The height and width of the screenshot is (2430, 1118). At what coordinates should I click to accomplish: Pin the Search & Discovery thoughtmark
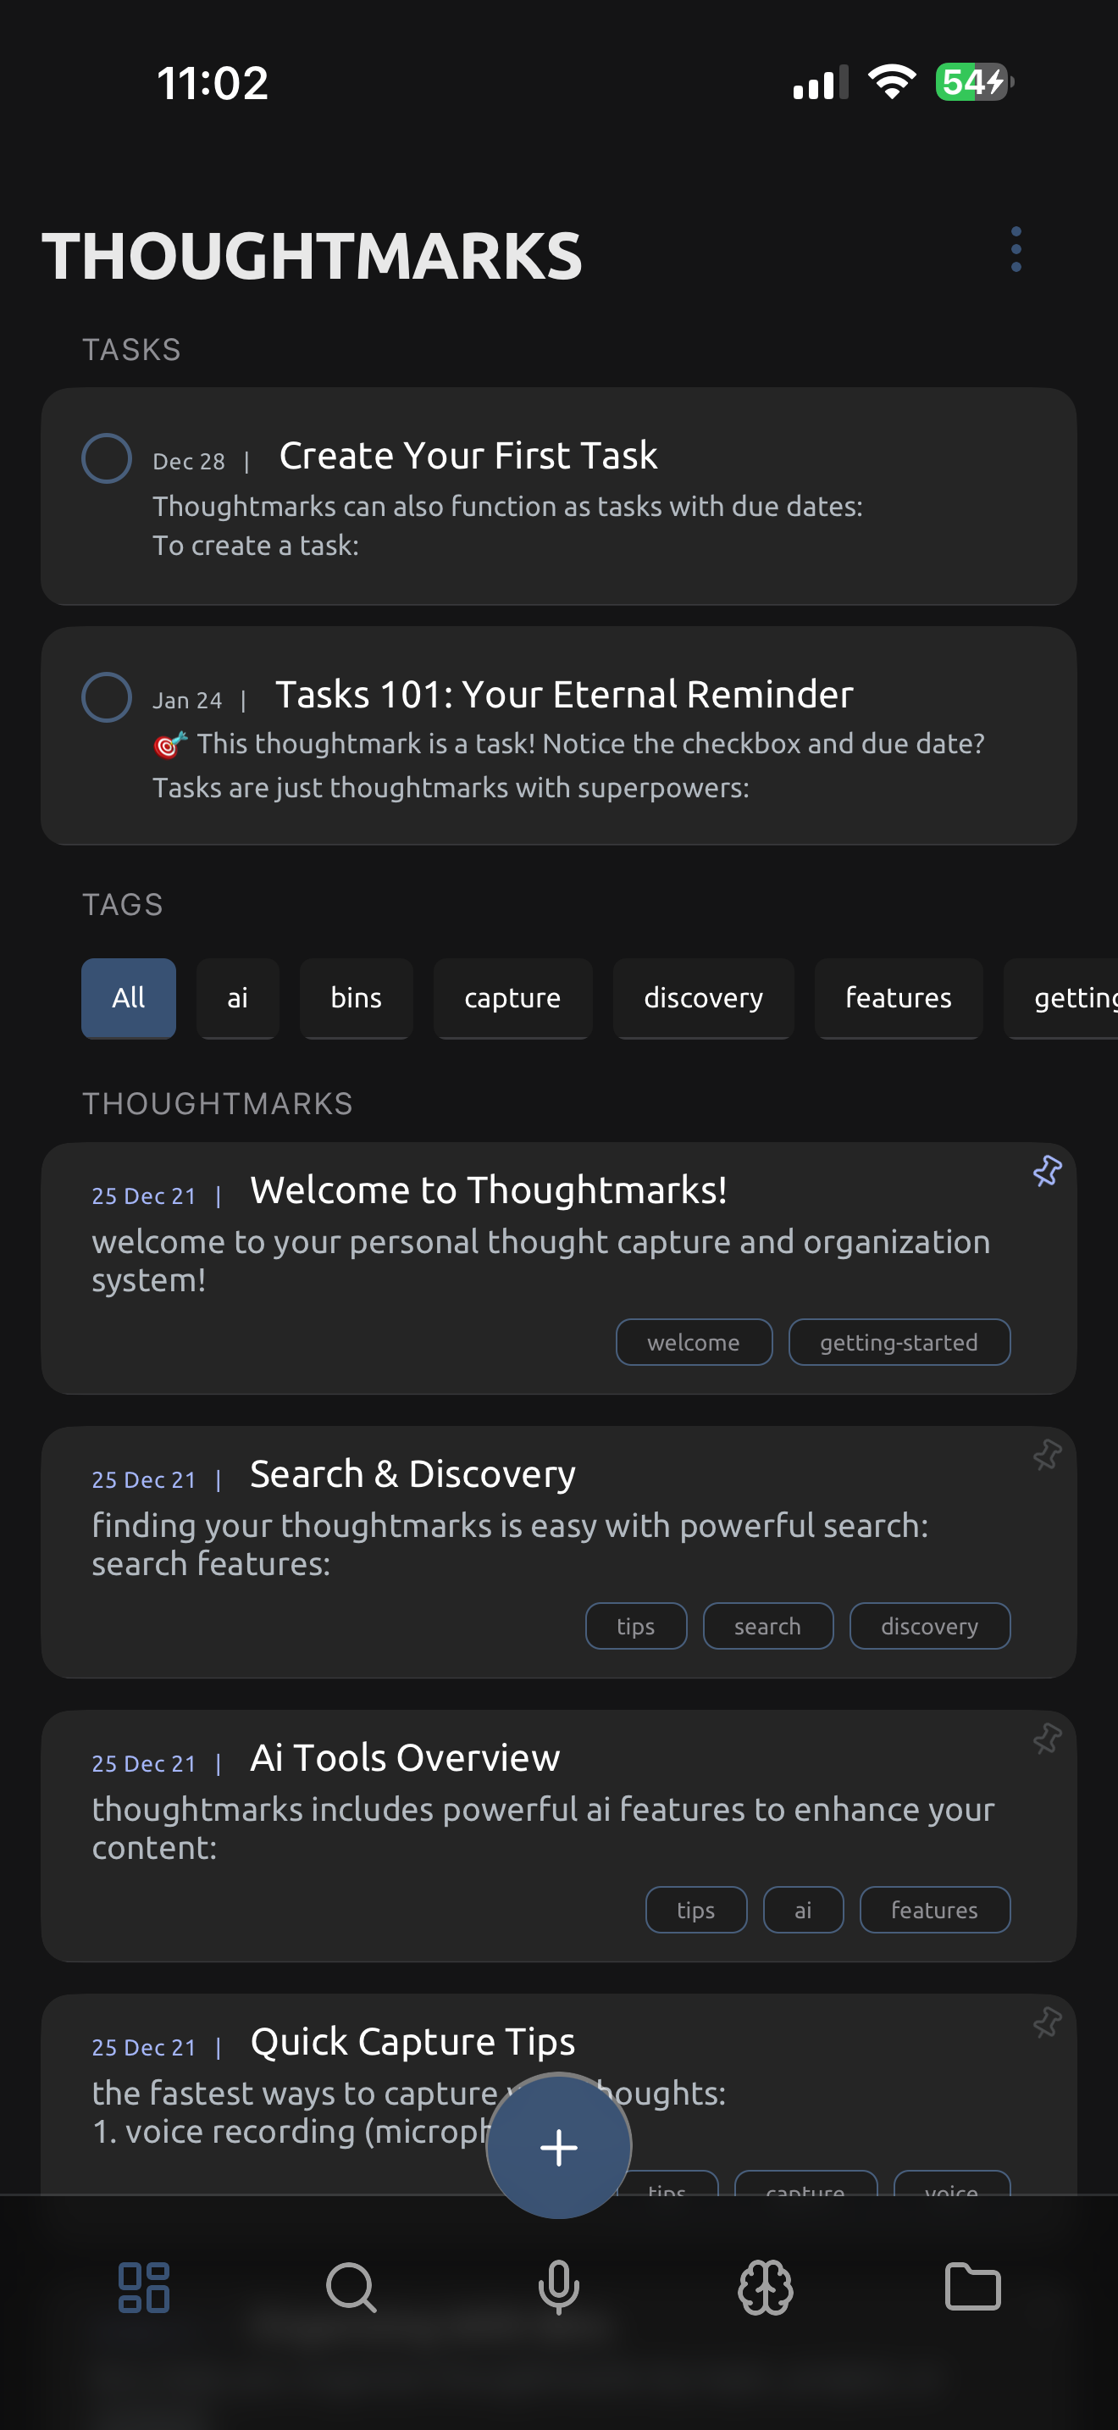(x=1046, y=1455)
